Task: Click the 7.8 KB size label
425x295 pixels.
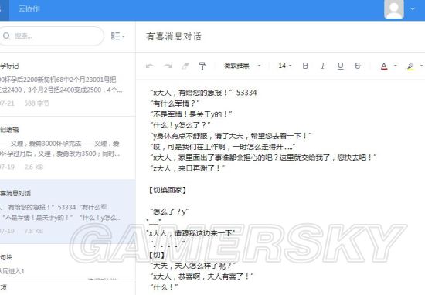Action: click(34, 231)
